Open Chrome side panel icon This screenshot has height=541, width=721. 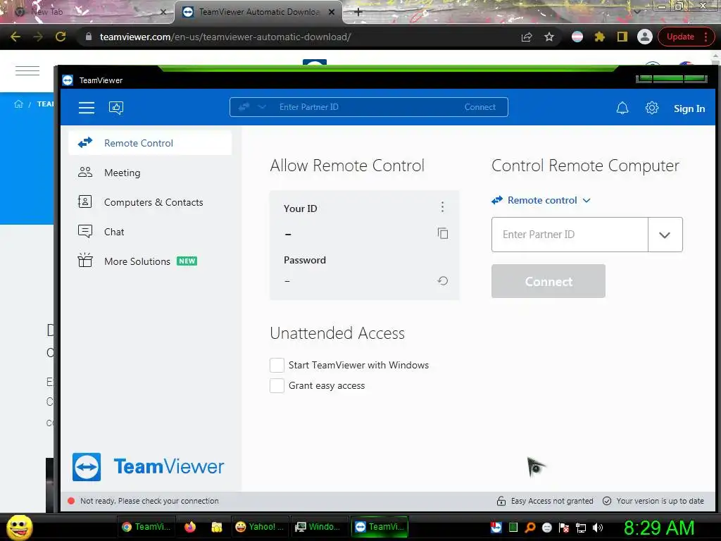tap(622, 37)
